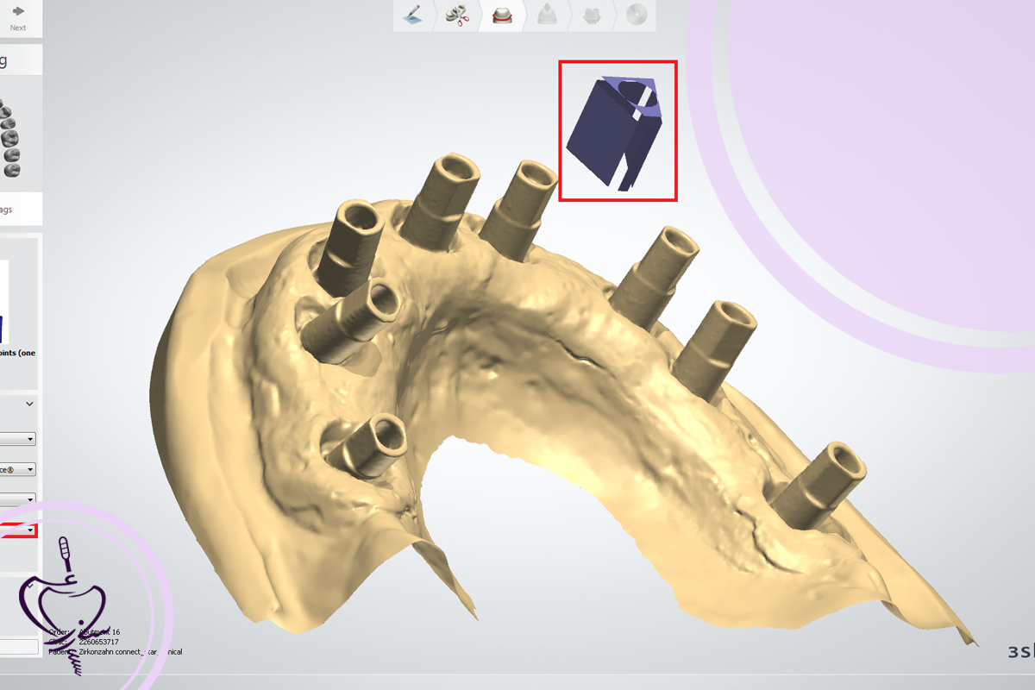1035x690 pixels.
Task: Go to the Next workflow step
Action: click(18, 17)
